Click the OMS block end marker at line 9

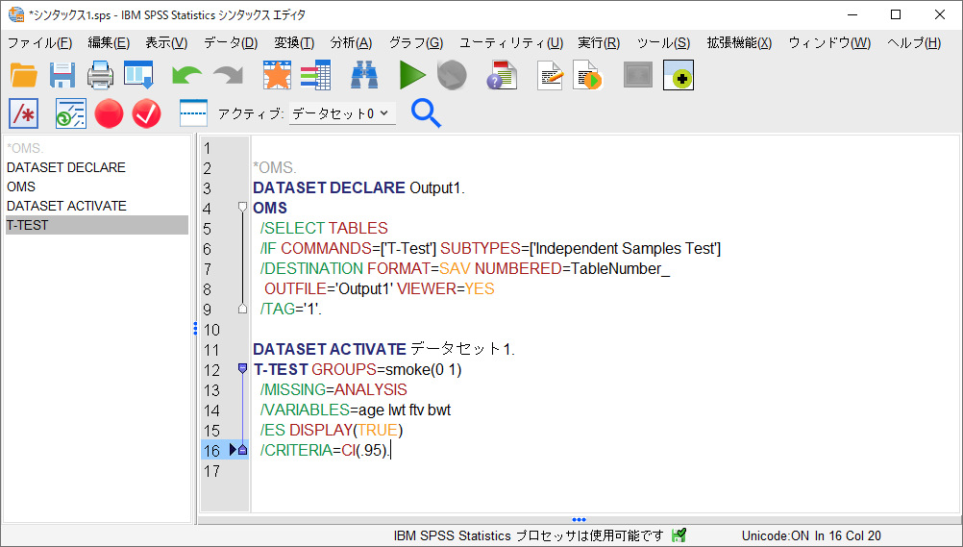[242, 309]
